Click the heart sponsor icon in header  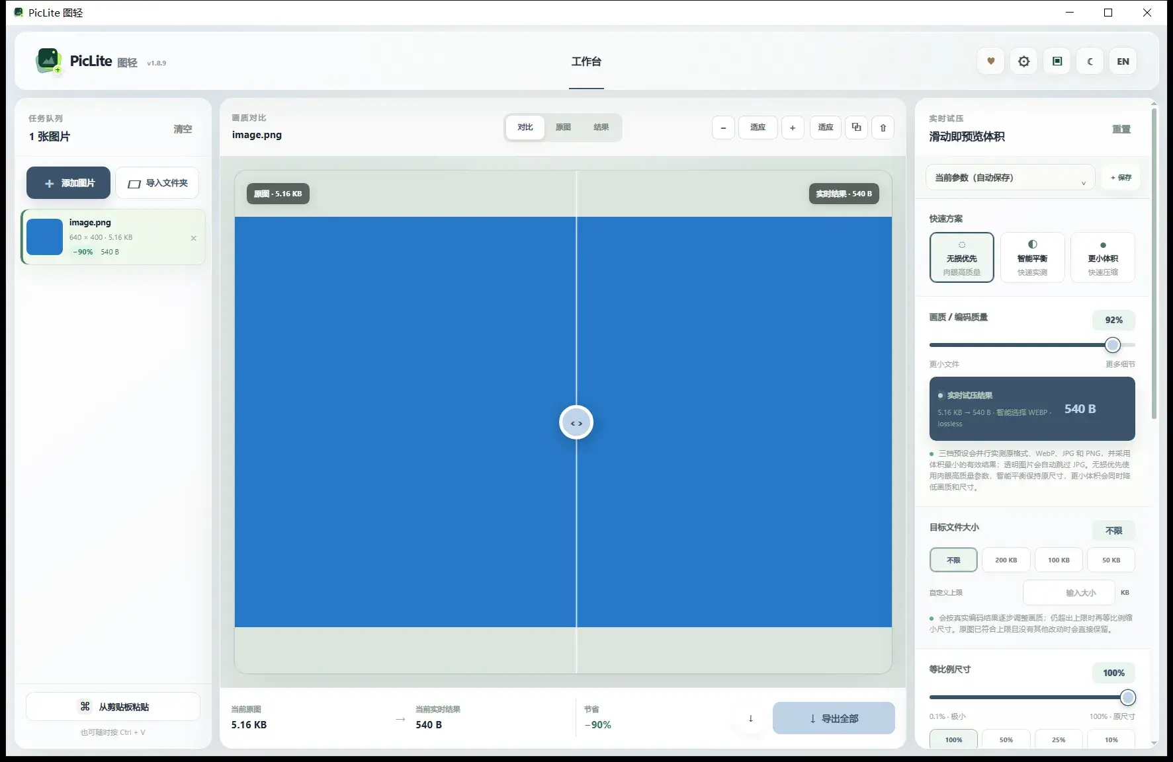point(990,61)
